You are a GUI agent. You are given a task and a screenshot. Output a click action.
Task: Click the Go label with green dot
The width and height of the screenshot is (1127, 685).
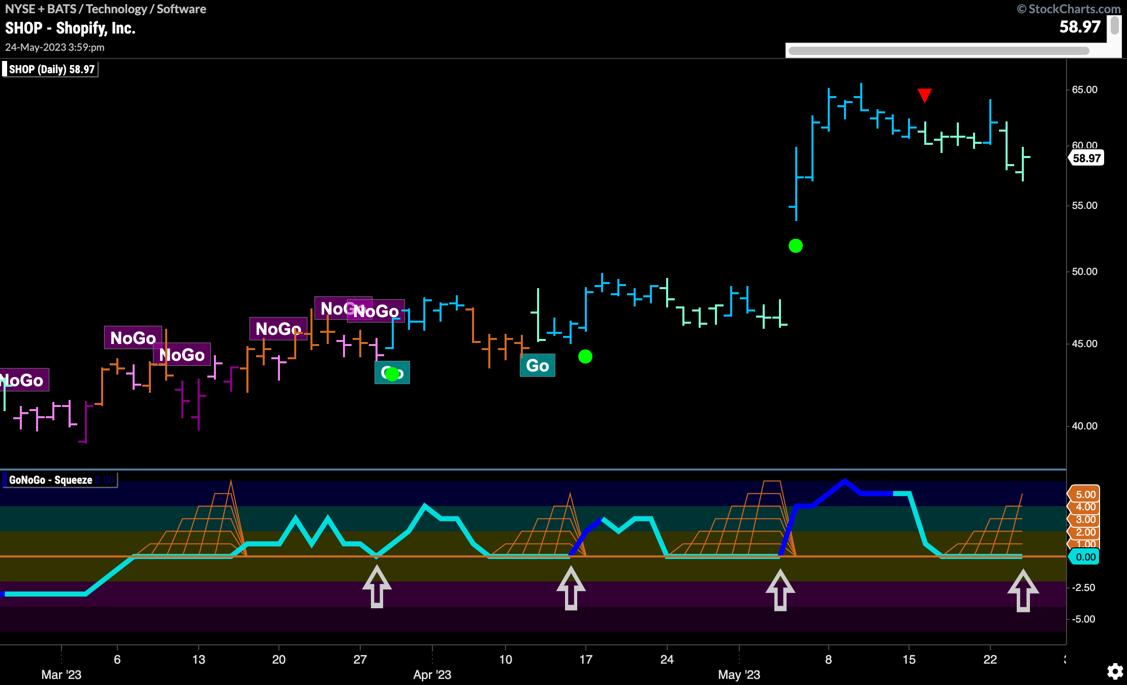(x=392, y=372)
